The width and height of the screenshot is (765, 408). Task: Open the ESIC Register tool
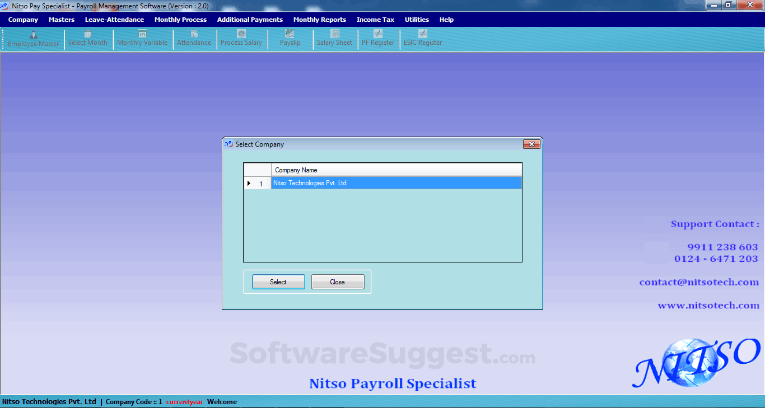tap(422, 38)
